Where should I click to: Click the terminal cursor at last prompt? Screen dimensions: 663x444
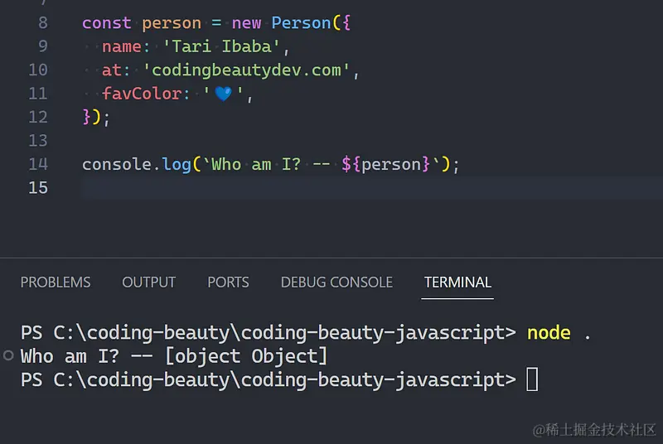pos(532,379)
